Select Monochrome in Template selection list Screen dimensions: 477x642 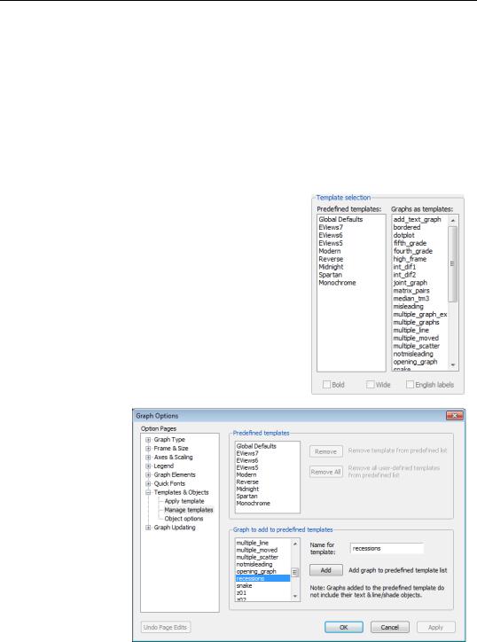338,283
